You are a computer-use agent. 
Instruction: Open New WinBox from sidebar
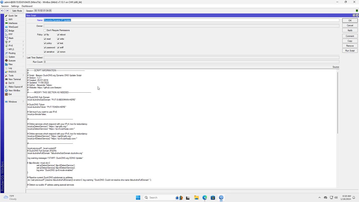click(x=14, y=91)
